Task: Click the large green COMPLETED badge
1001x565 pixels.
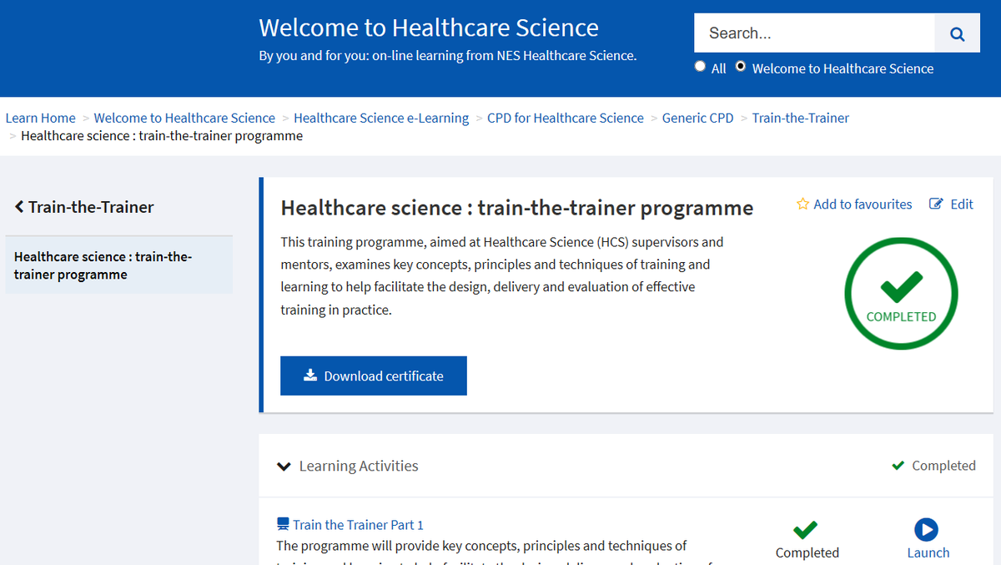Action: coord(901,293)
